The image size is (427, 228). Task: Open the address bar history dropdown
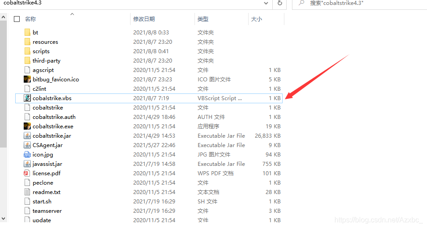[266, 3]
